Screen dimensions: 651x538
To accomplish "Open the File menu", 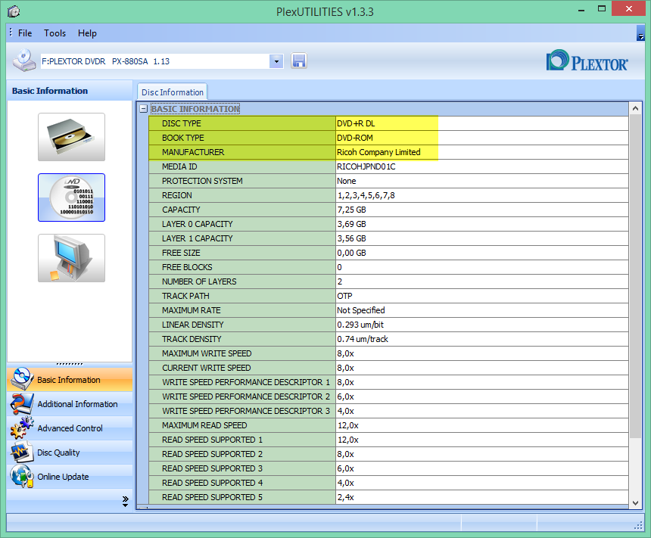I will [x=25, y=33].
